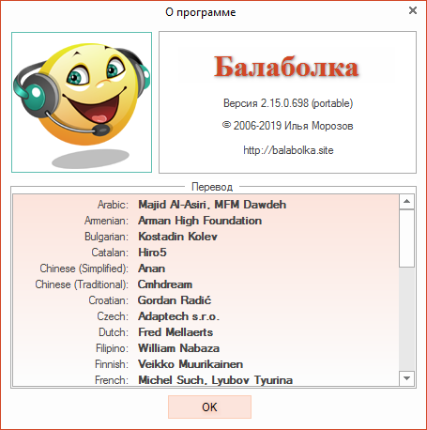Click Fred Mellaerts translator name
The image size is (427, 430).
pos(175,332)
